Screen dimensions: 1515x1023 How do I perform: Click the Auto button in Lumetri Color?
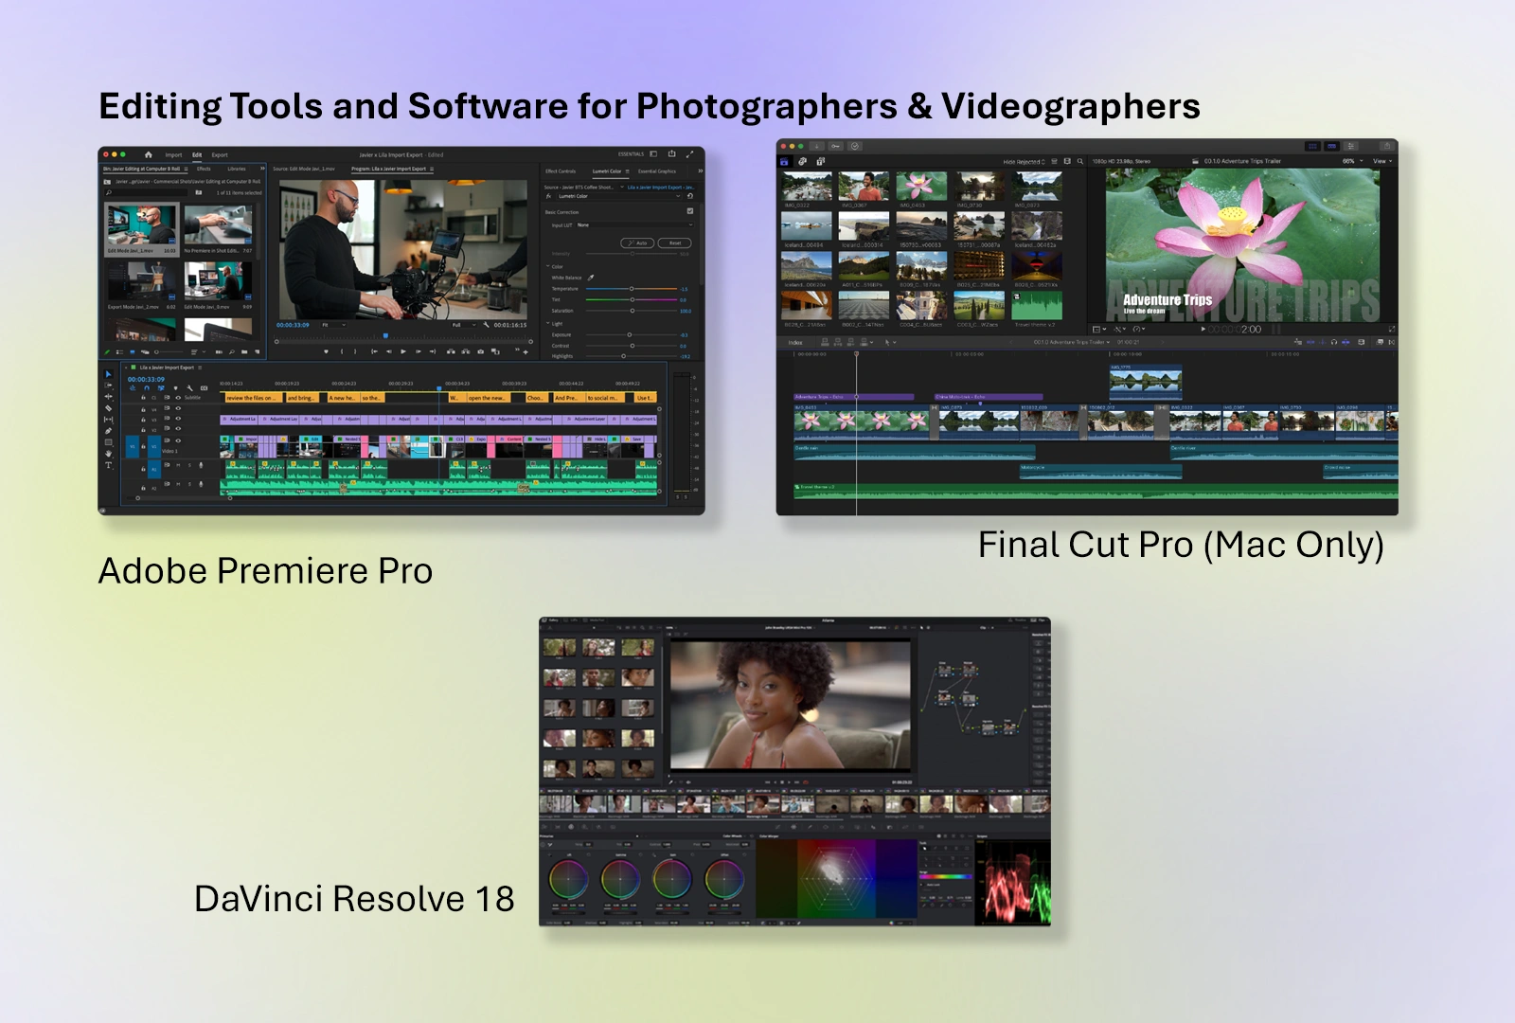637,243
